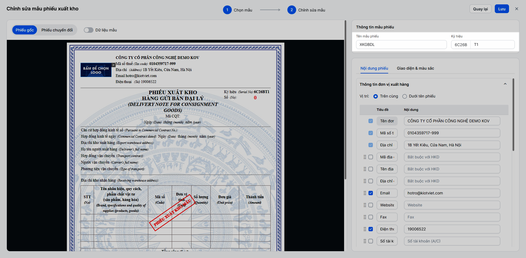Select the Dưới tên phiếu radio option

coord(405,96)
